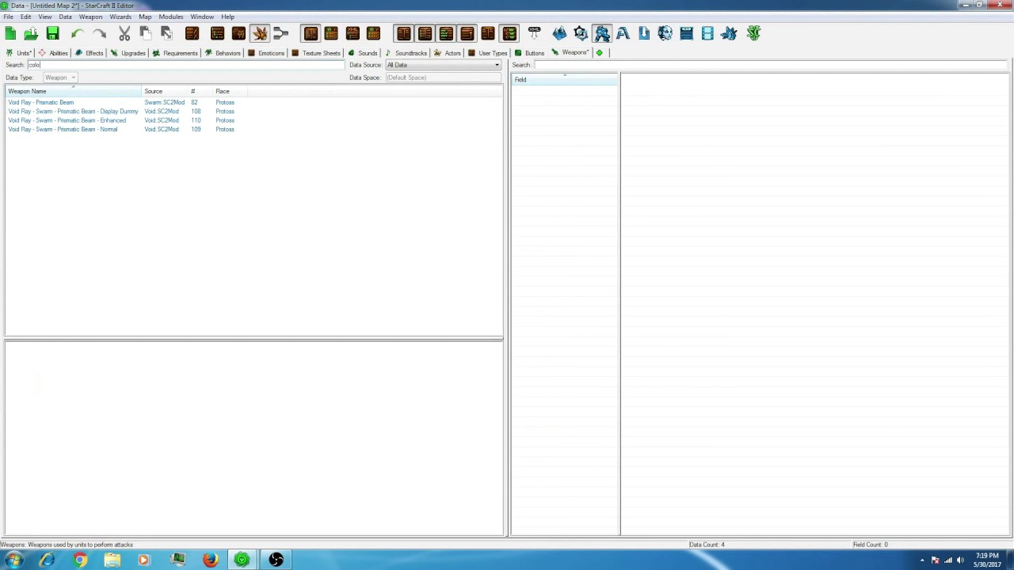1014x570 pixels.
Task: Click the Field column header
Action: point(565,80)
